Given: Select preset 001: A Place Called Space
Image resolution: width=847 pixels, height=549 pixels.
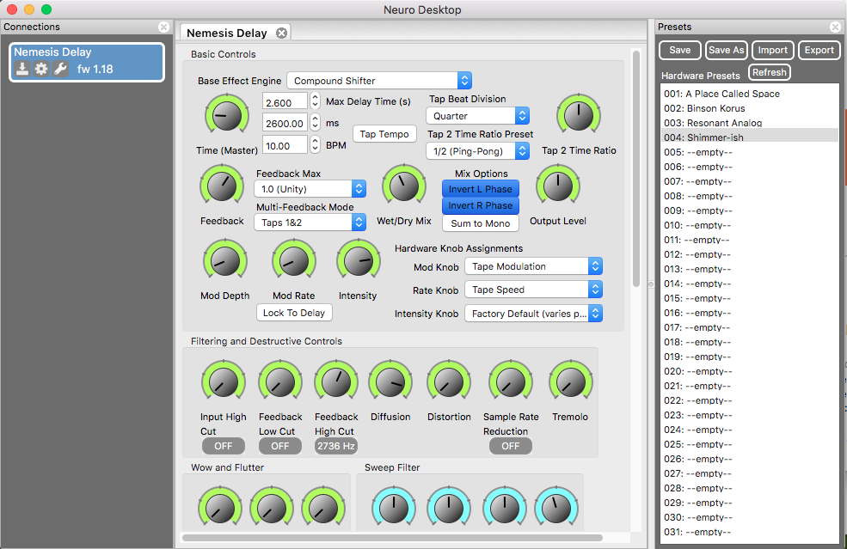Looking at the screenshot, I should coord(749,94).
